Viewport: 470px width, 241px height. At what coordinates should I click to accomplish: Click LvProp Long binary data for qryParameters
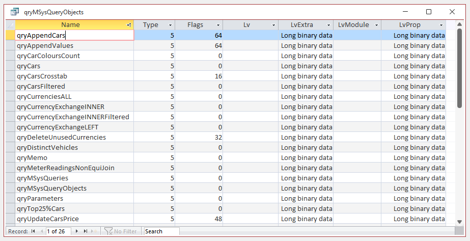click(413, 198)
